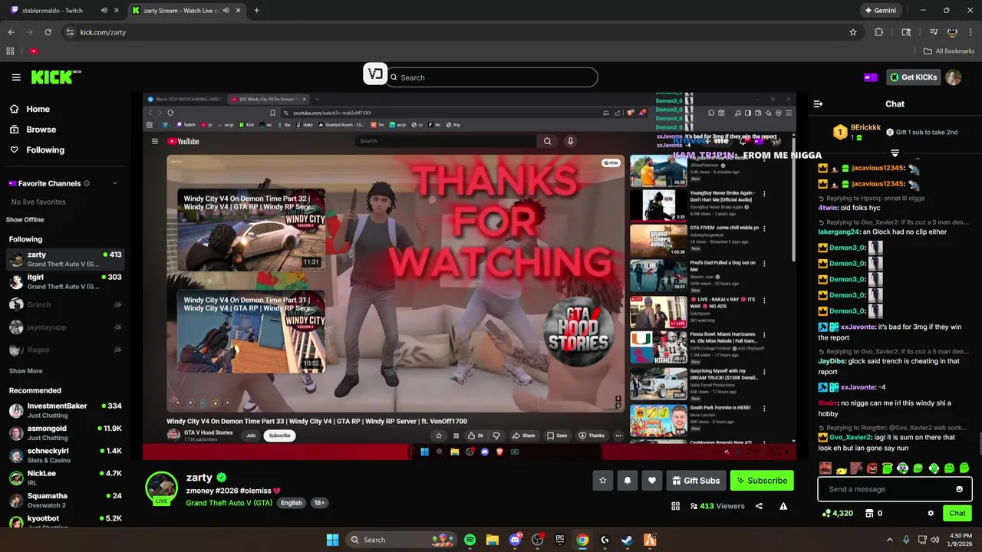The width and height of the screenshot is (982, 552).
Task: Show hidden system tray icons chevron
Action: [889, 540]
